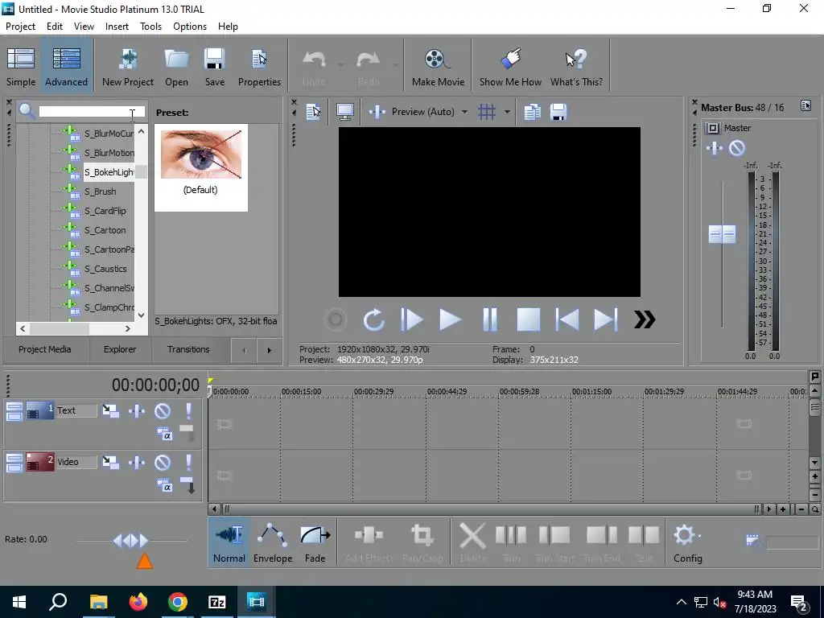This screenshot has height=618, width=824.
Task: Toggle preview overlays grid icon
Action: click(487, 111)
